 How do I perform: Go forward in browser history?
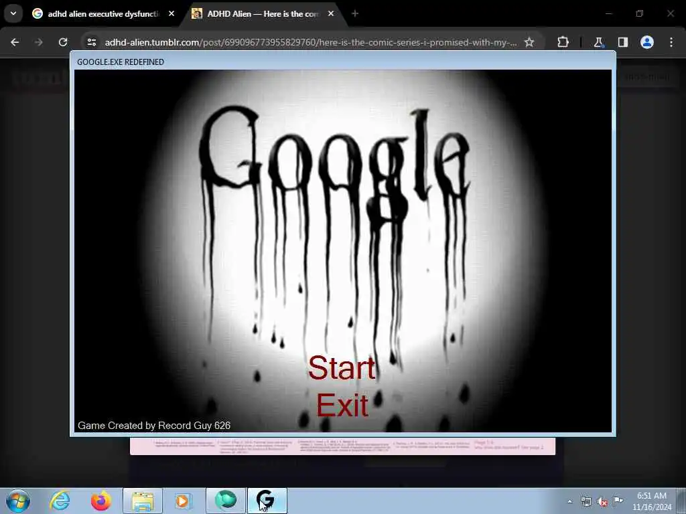pos(38,42)
